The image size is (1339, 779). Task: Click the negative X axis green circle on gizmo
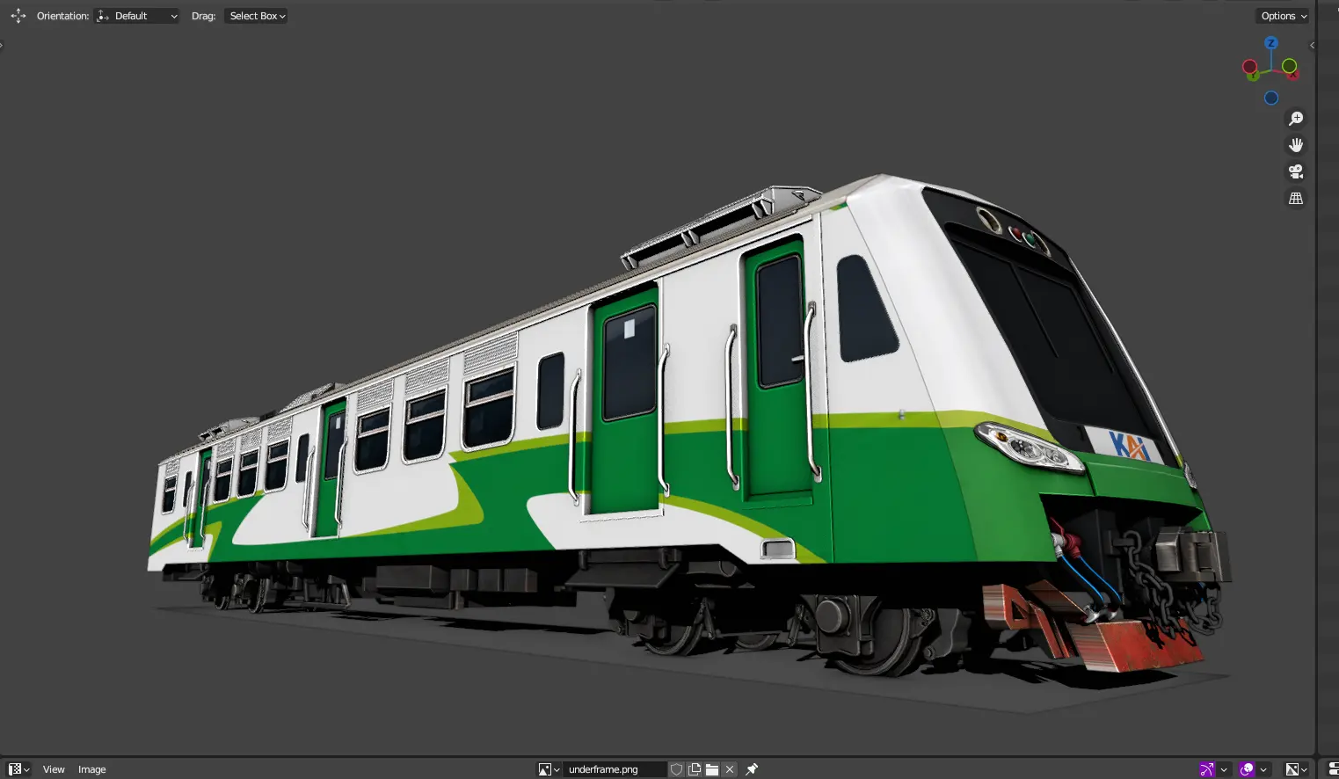point(1290,66)
